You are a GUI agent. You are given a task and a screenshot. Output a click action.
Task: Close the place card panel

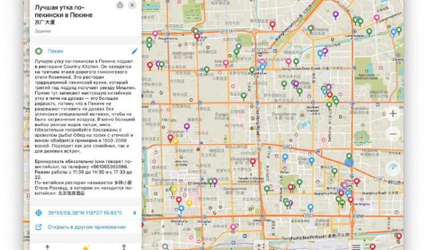pyautogui.click(x=132, y=5)
